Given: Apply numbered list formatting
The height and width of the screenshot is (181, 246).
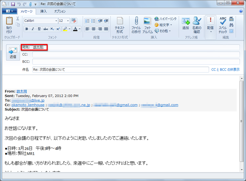Looking at the screenshot, I should point(87,21).
